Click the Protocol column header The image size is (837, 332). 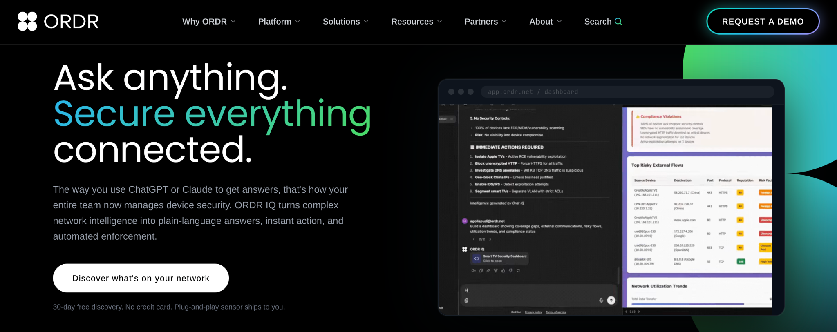725,180
